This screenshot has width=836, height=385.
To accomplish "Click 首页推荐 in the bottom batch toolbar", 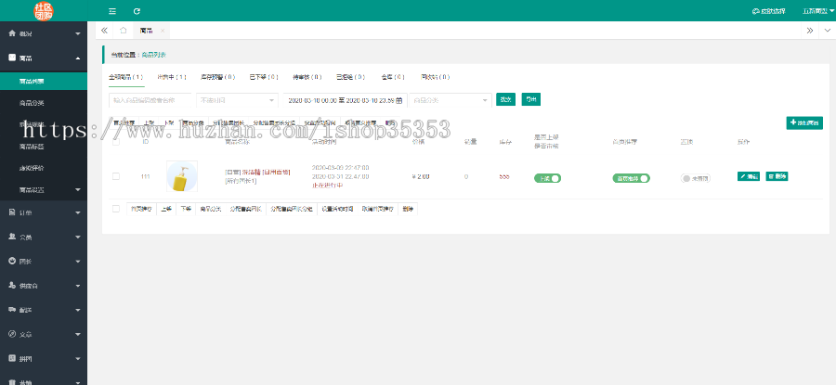I will 142,210.
